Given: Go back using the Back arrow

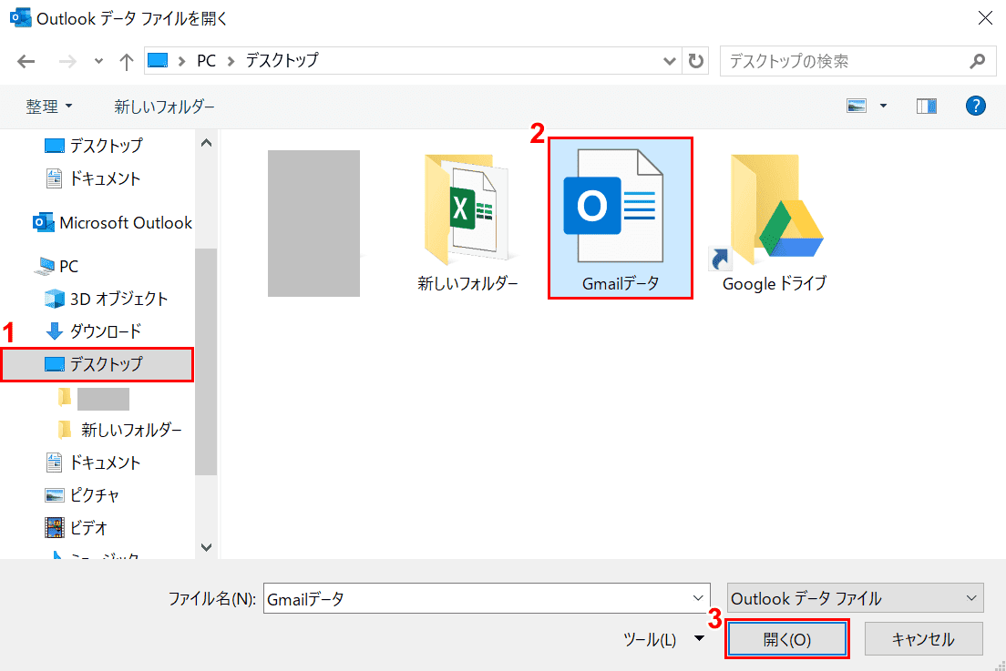Looking at the screenshot, I should (x=26, y=62).
